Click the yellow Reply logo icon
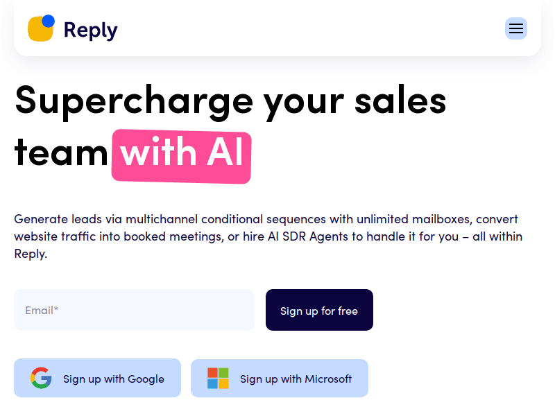This screenshot has height=416, width=555. (x=39, y=31)
